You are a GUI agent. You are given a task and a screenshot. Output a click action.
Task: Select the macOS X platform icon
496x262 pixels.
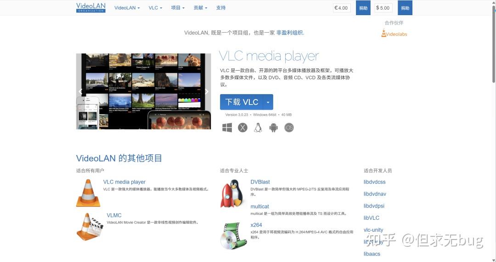tap(242, 128)
